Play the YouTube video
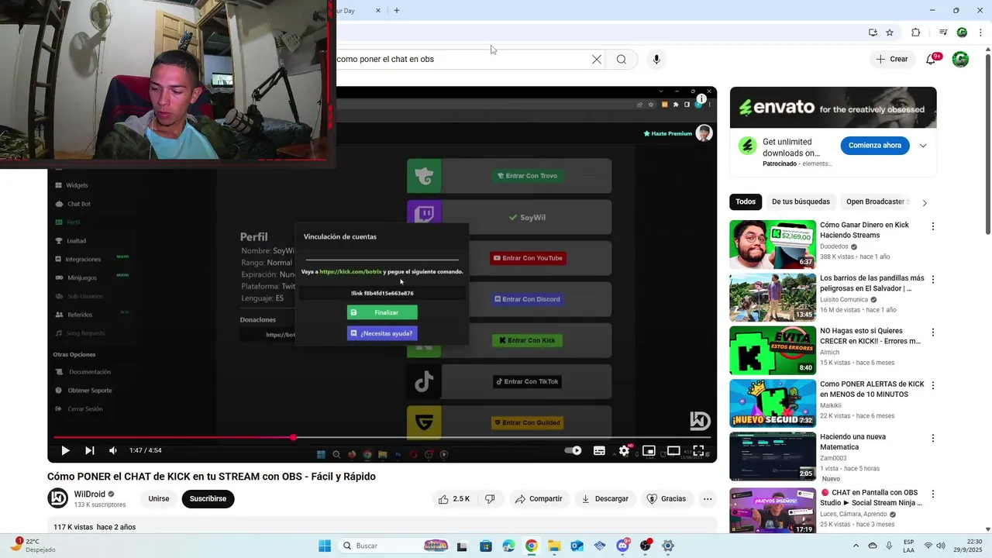 65,450
